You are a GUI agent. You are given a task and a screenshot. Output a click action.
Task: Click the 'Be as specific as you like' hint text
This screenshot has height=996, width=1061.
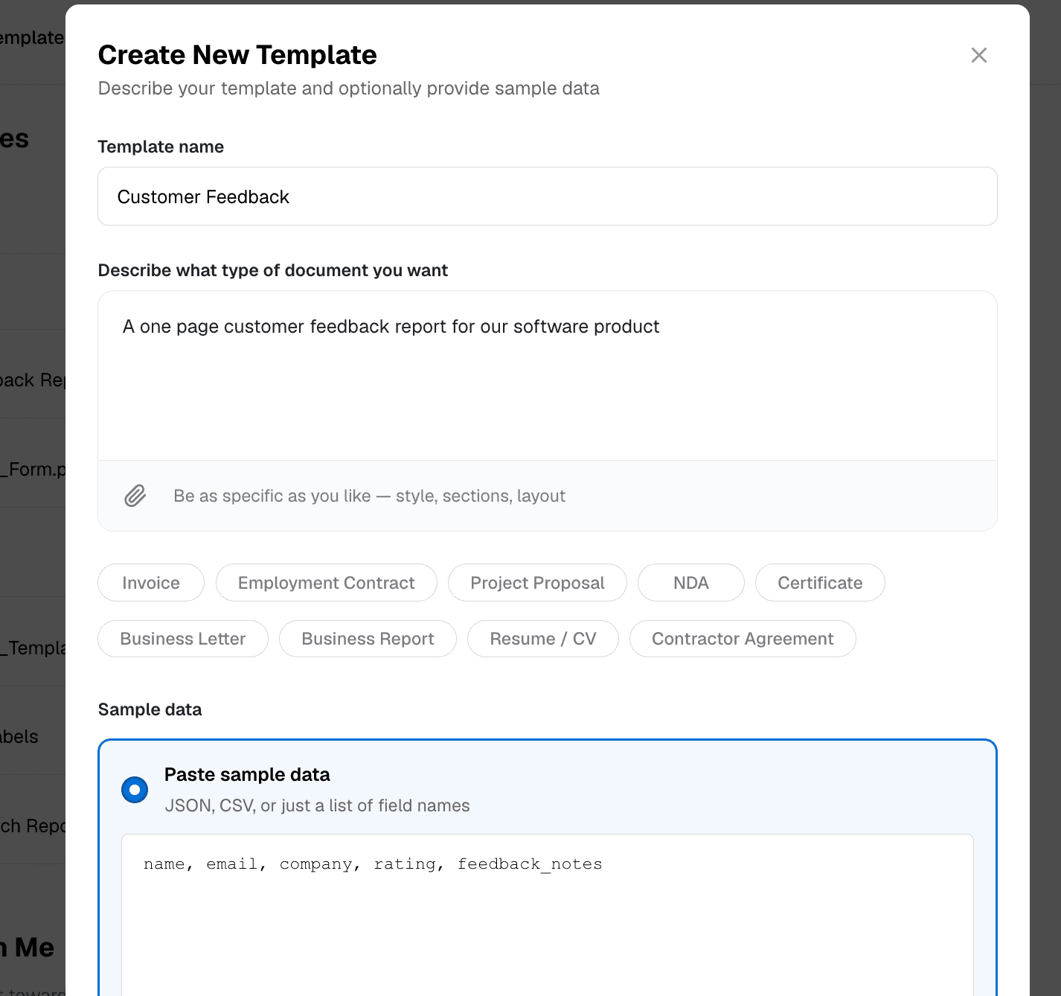click(x=369, y=496)
